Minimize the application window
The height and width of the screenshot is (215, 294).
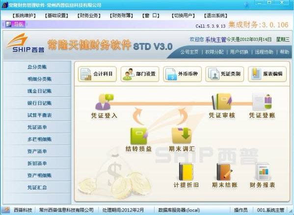point(260,3)
